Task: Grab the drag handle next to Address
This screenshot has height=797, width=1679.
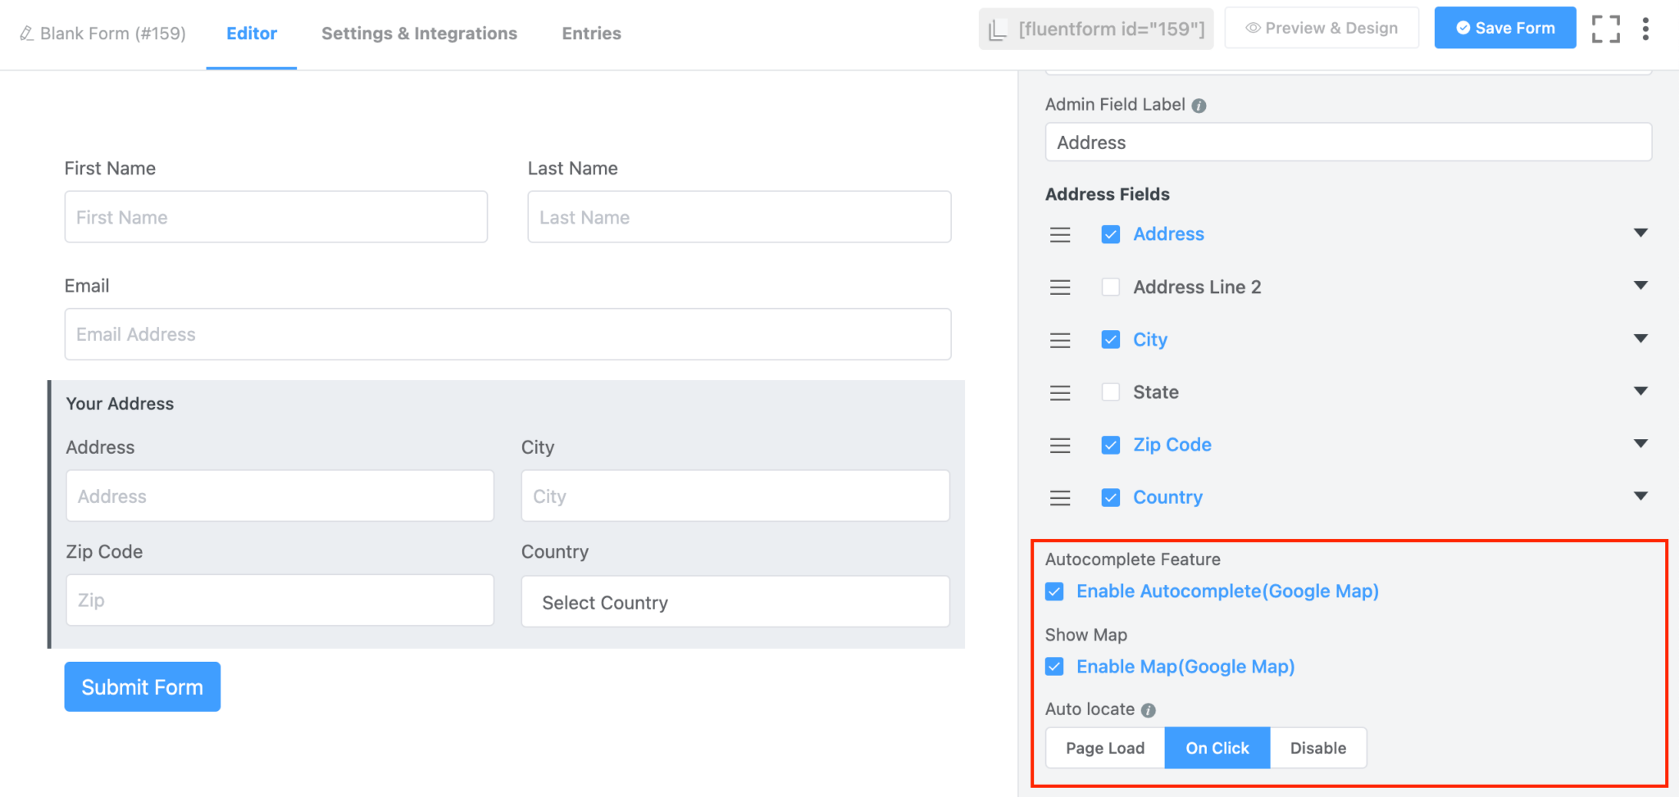Action: [1060, 234]
